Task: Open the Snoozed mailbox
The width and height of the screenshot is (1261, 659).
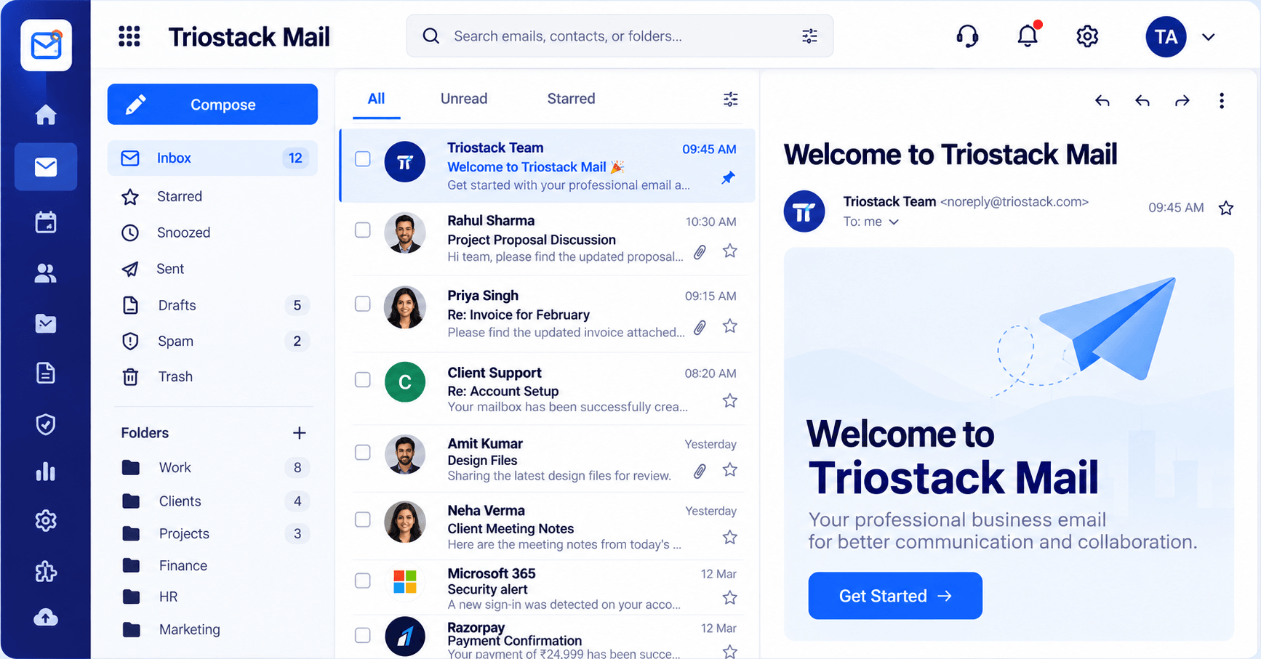Action: click(212, 233)
